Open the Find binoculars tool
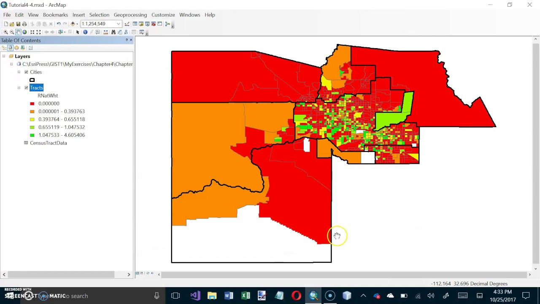The height and width of the screenshot is (304, 540). 113,32
